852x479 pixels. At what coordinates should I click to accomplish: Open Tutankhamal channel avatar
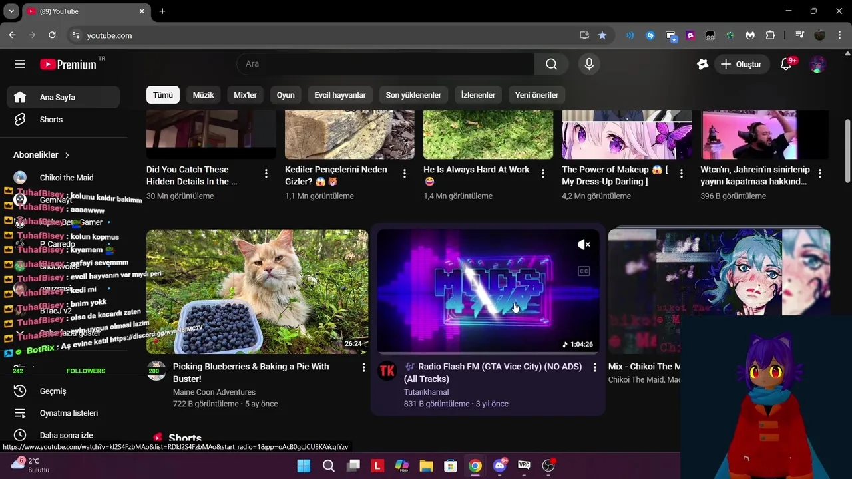[387, 371]
